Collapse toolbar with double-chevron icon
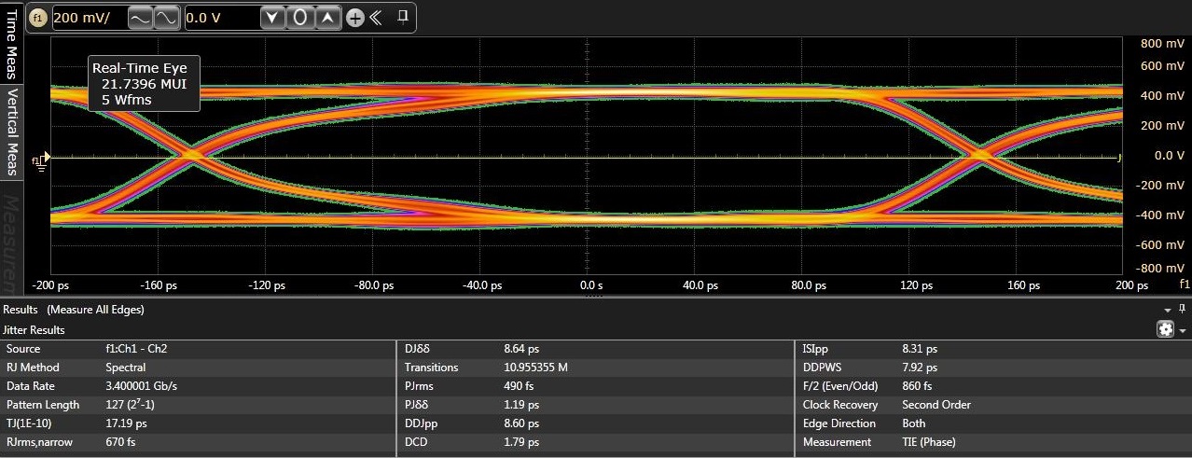 tap(376, 18)
